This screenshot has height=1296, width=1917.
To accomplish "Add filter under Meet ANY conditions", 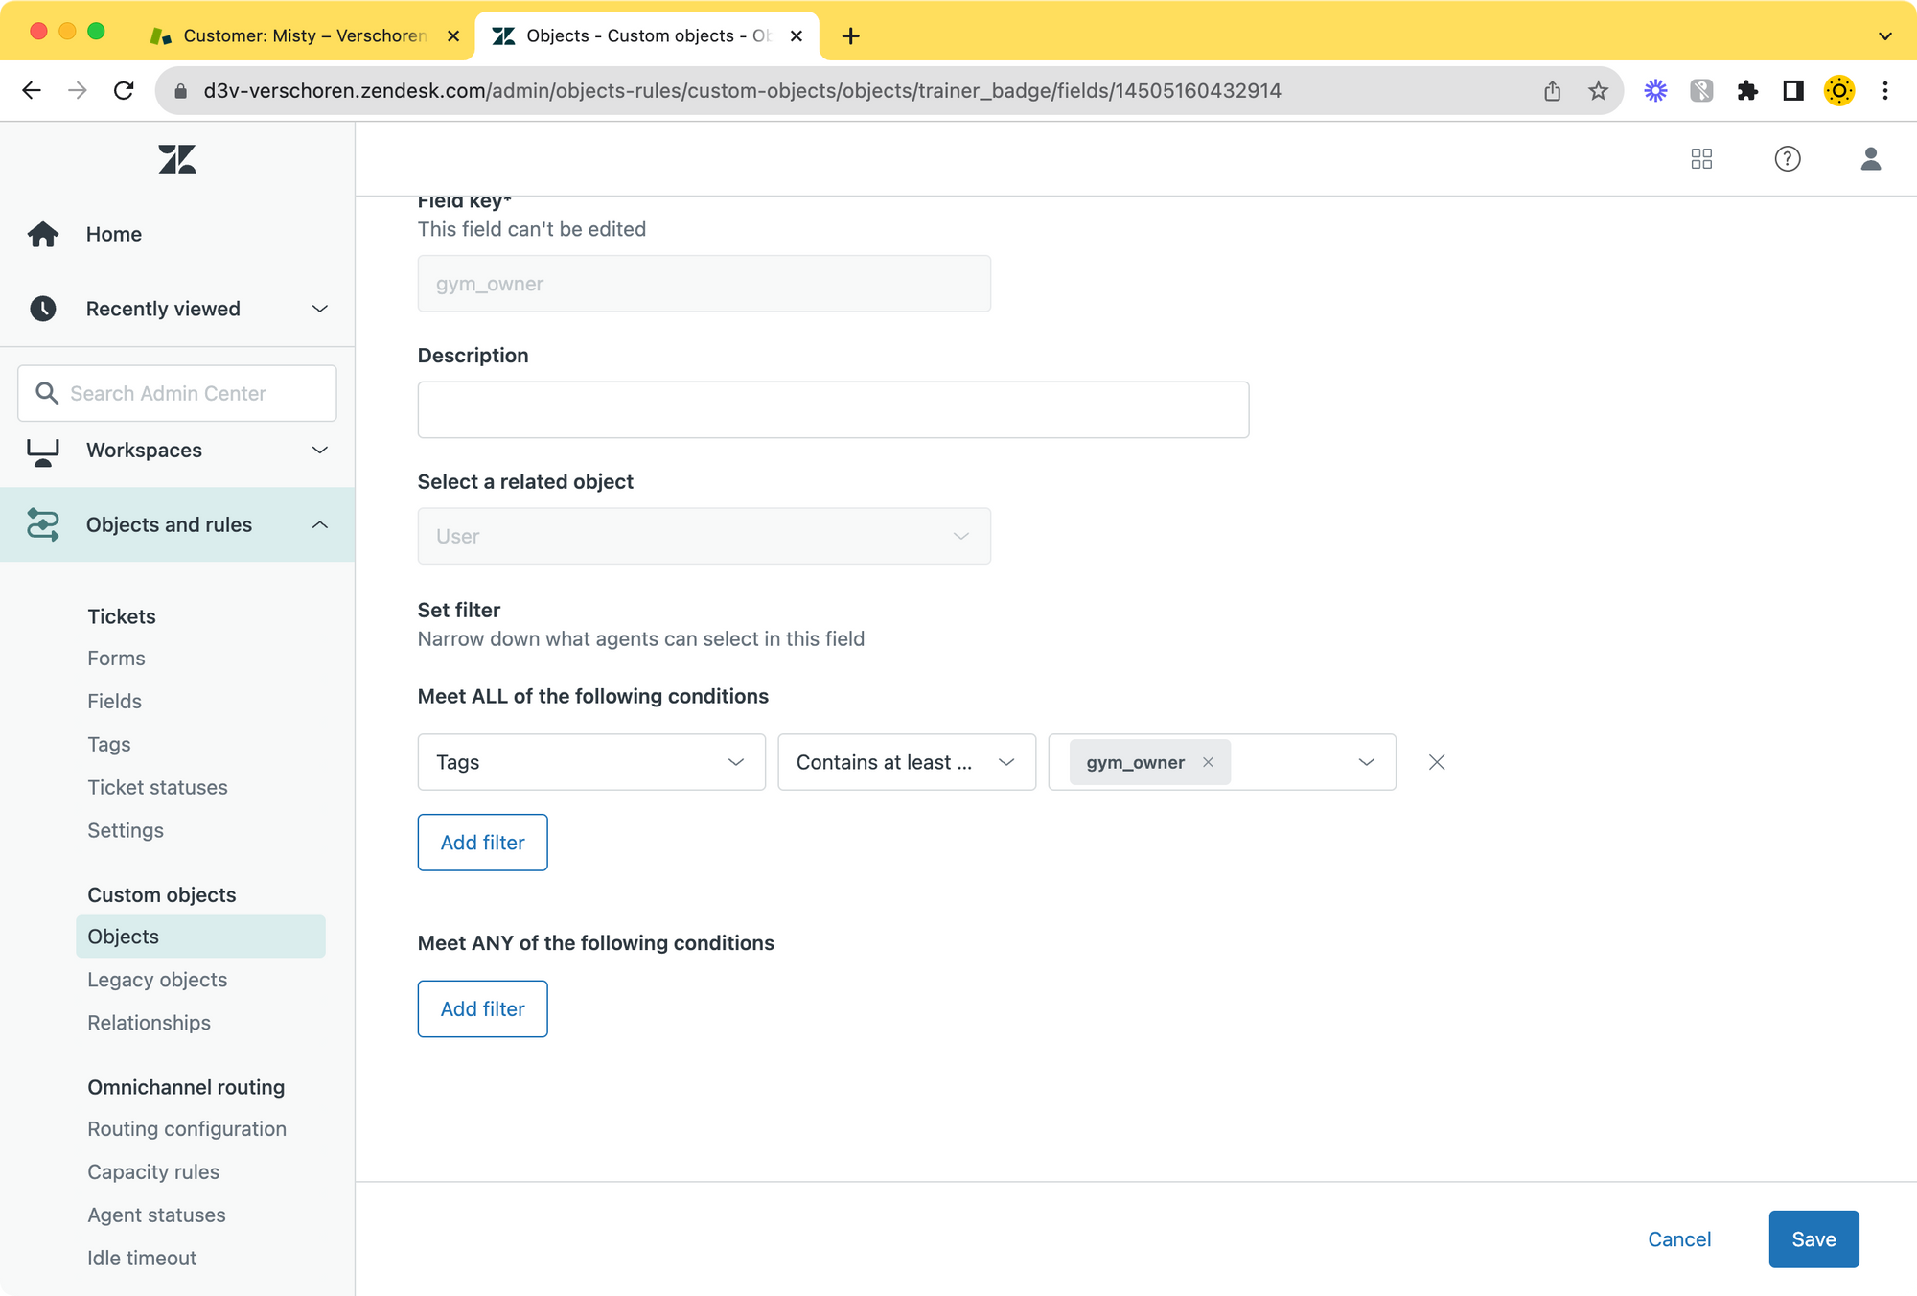I will [482, 1008].
